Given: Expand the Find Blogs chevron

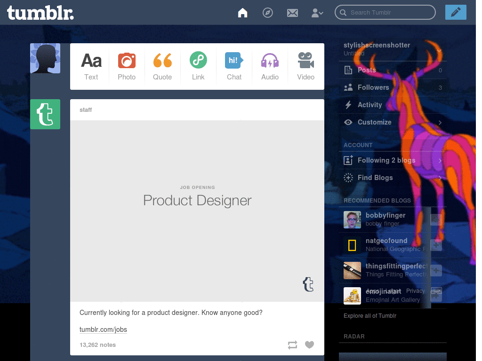Looking at the screenshot, I should 440,178.
